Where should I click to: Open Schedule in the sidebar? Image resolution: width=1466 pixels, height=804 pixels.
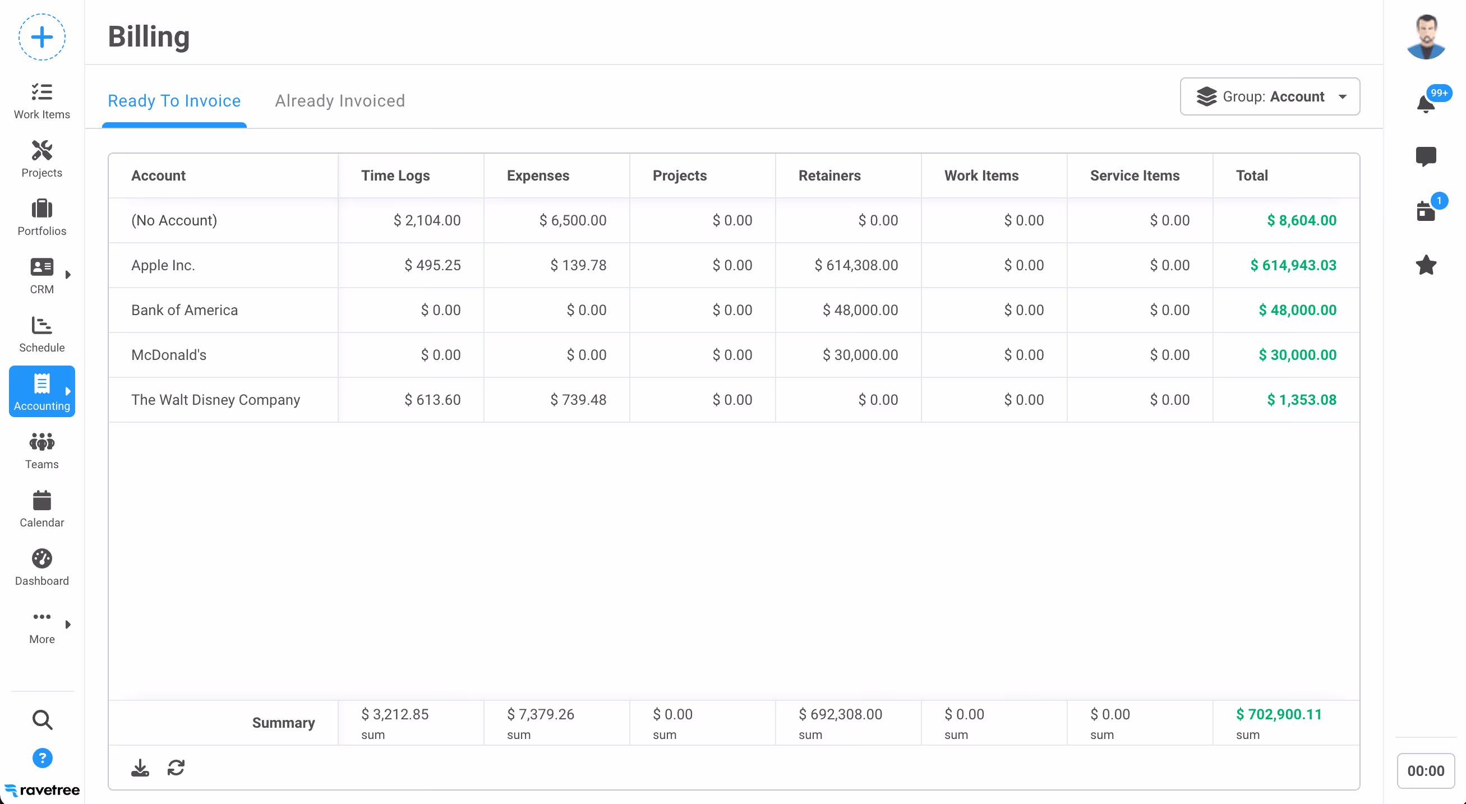tap(42, 335)
